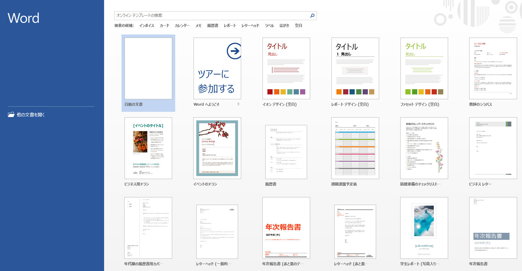Viewport: 522px width, 271px height.
Task: Select the 年代順の履歴書用カバー template
Action: coord(148,228)
